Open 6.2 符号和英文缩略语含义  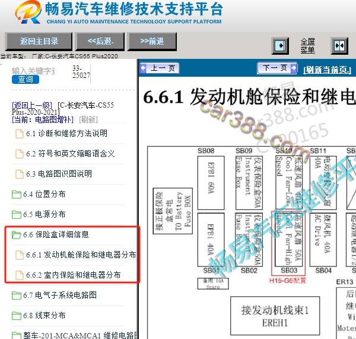coord(71,154)
